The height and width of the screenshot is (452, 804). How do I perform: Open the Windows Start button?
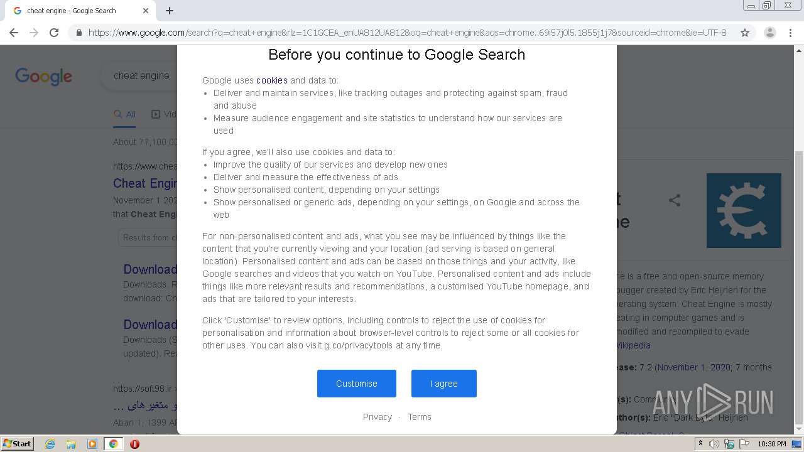(x=18, y=443)
